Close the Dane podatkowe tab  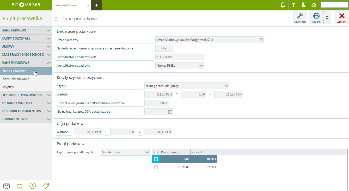click(88, 5)
